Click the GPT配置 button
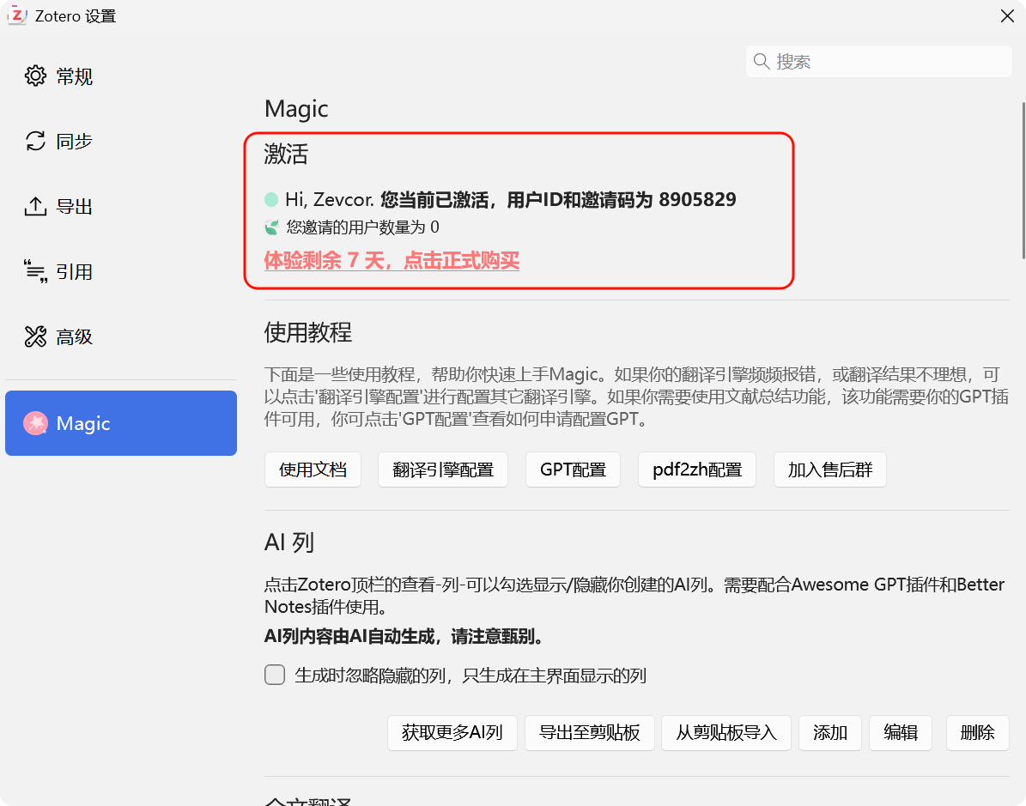Screen dimensions: 1026x806 tap(574, 470)
